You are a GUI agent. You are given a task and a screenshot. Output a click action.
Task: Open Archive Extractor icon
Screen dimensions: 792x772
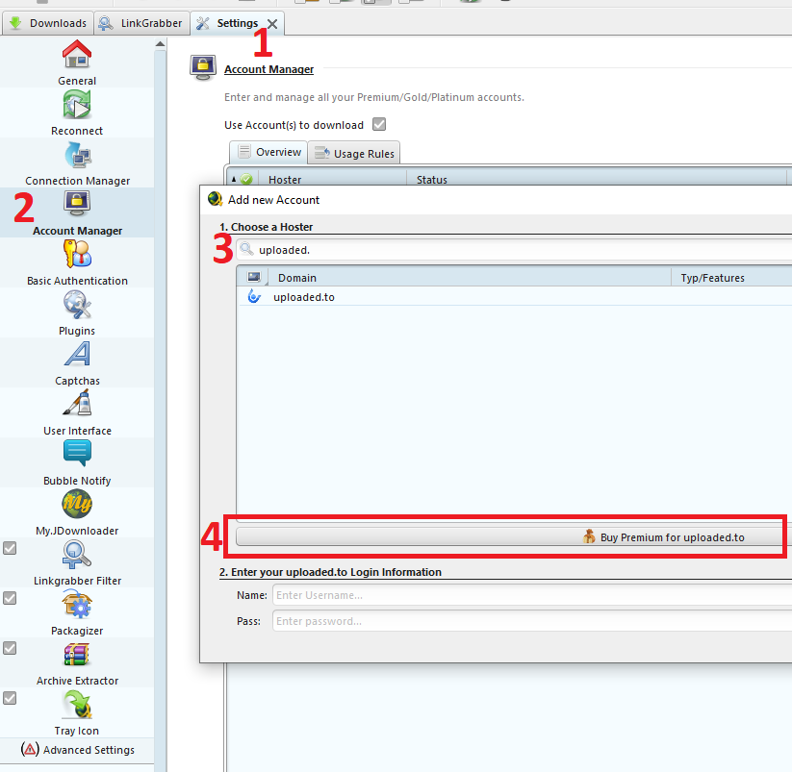click(77, 655)
